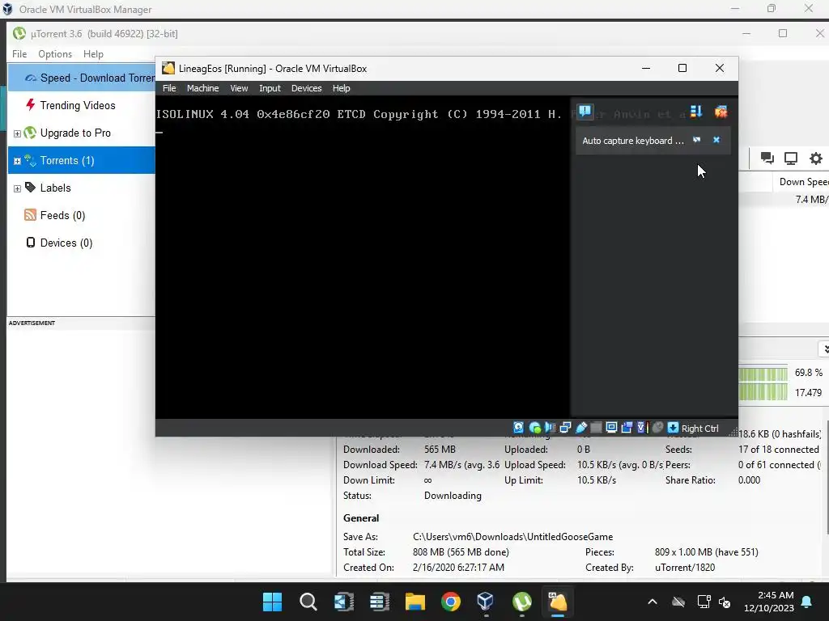Open the uTorrent Options menu
This screenshot has height=621, width=829.
click(55, 54)
